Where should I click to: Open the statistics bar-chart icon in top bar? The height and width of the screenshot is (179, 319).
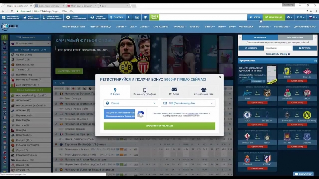tap(137, 18)
